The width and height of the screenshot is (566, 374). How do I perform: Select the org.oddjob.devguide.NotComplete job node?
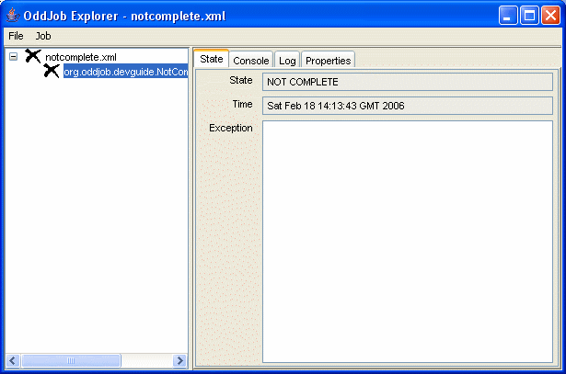pos(125,72)
